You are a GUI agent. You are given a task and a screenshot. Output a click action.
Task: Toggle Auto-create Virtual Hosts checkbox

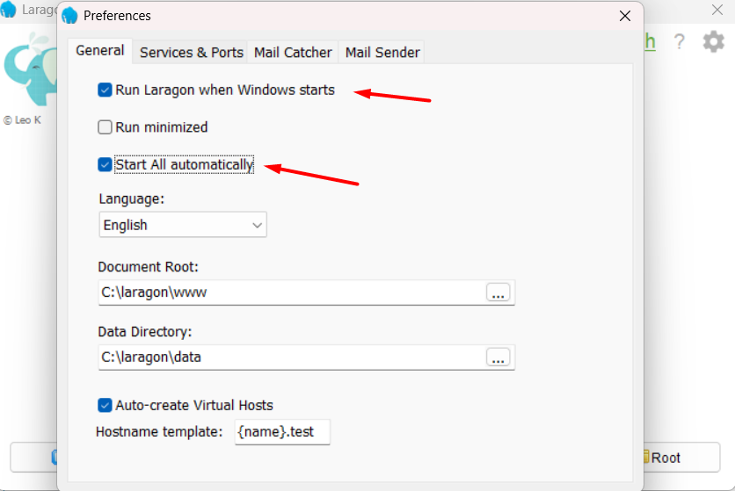[106, 405]
